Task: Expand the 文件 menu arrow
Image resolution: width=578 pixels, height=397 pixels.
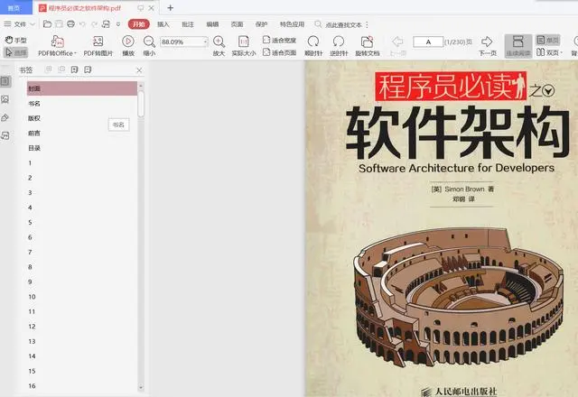Action: point(33,24)
